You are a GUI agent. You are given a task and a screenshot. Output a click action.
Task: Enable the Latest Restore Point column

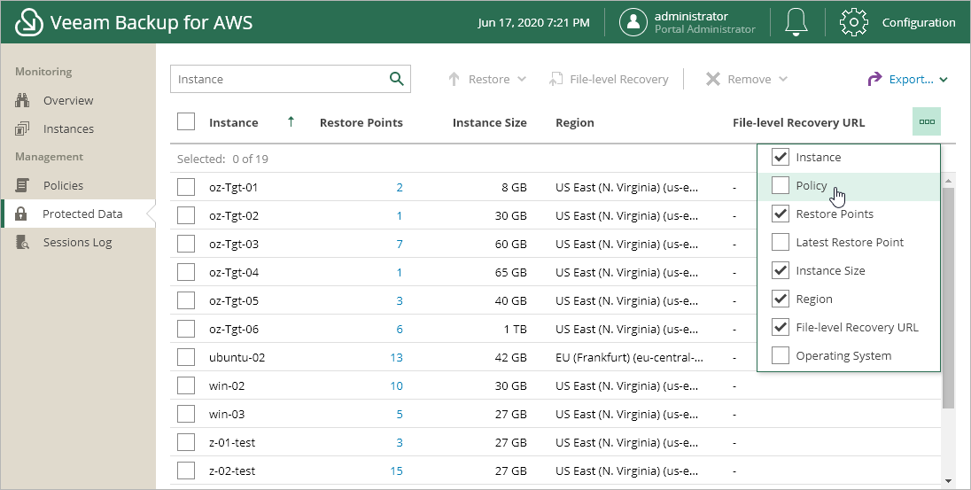(781, 242)
